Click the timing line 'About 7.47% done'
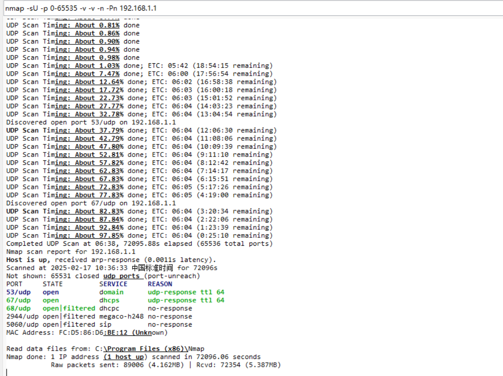 139,74
